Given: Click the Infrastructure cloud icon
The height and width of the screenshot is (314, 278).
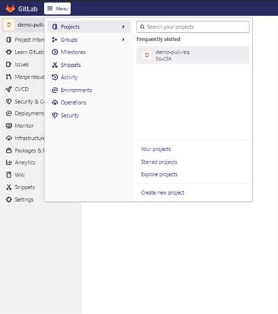Looking at the screenshot, I should [x=9, y=139].
